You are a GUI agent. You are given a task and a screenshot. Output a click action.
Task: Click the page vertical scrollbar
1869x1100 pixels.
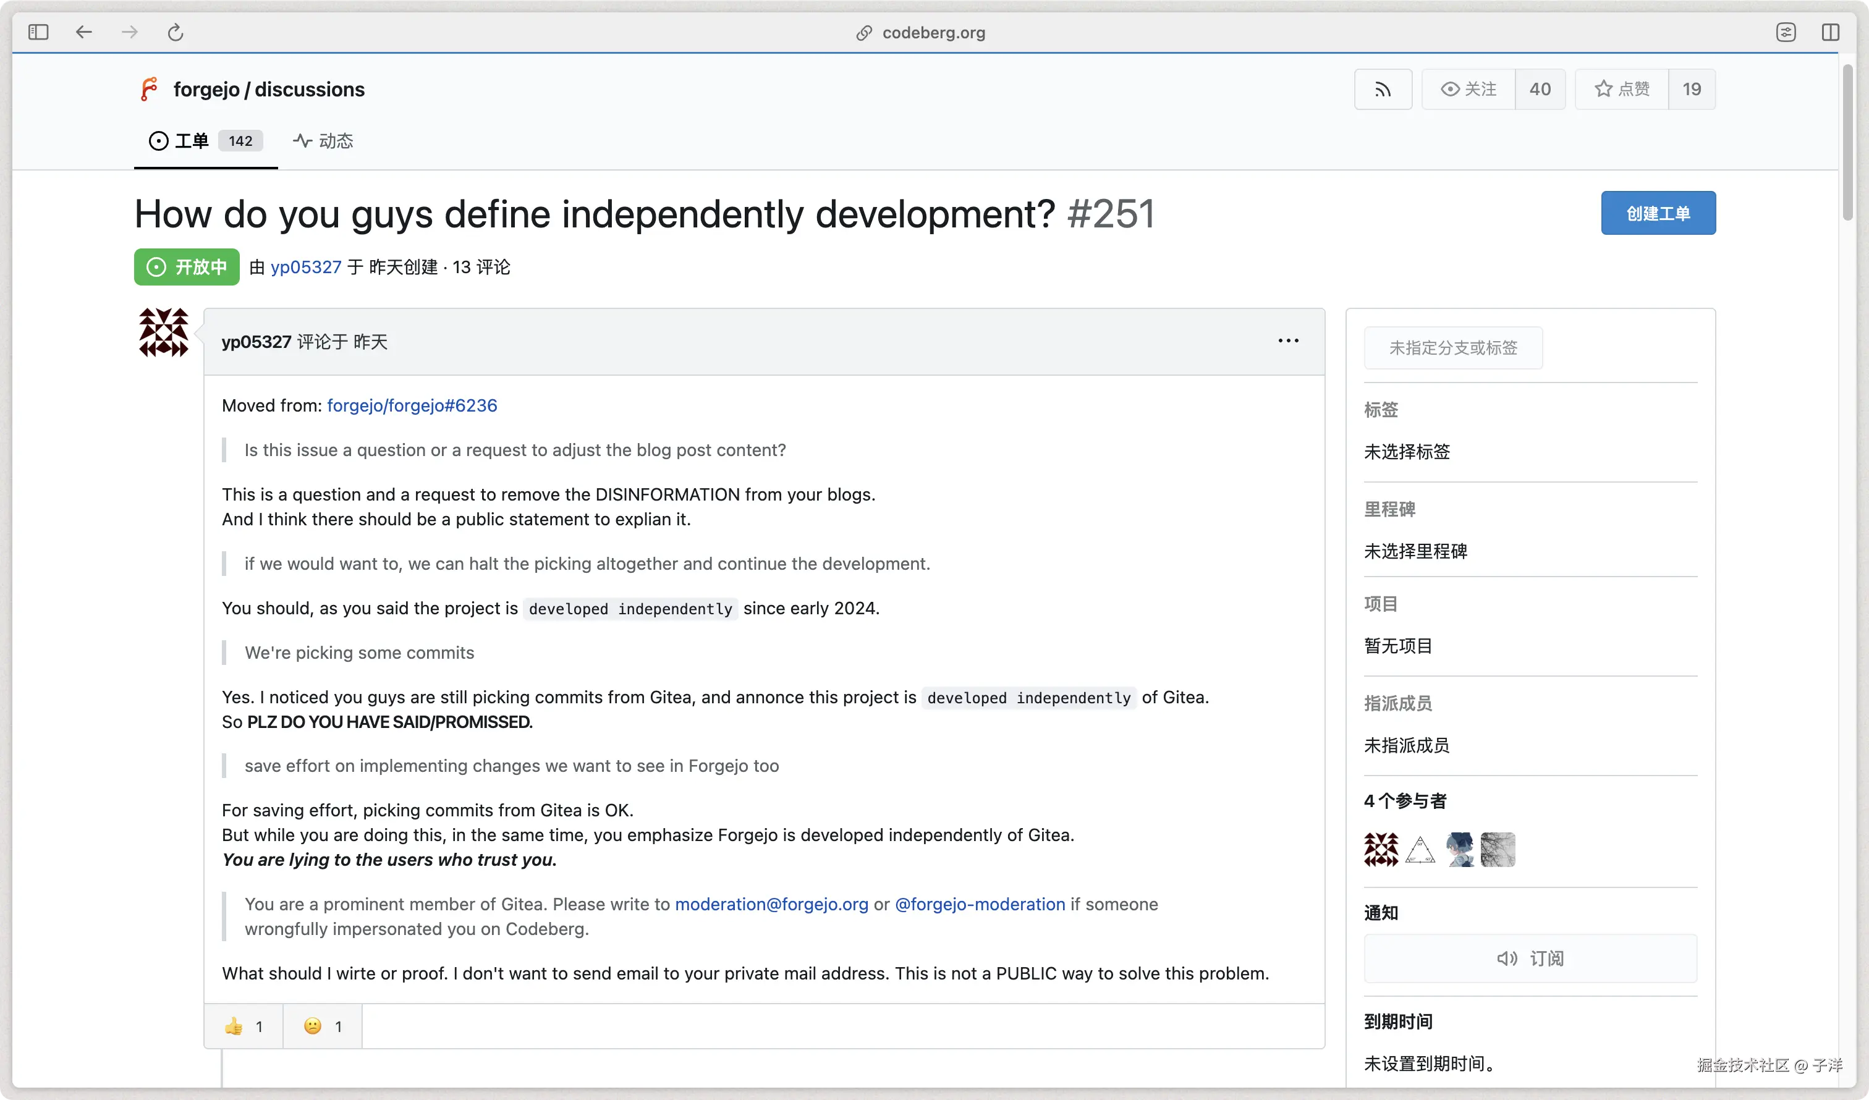1847,141
